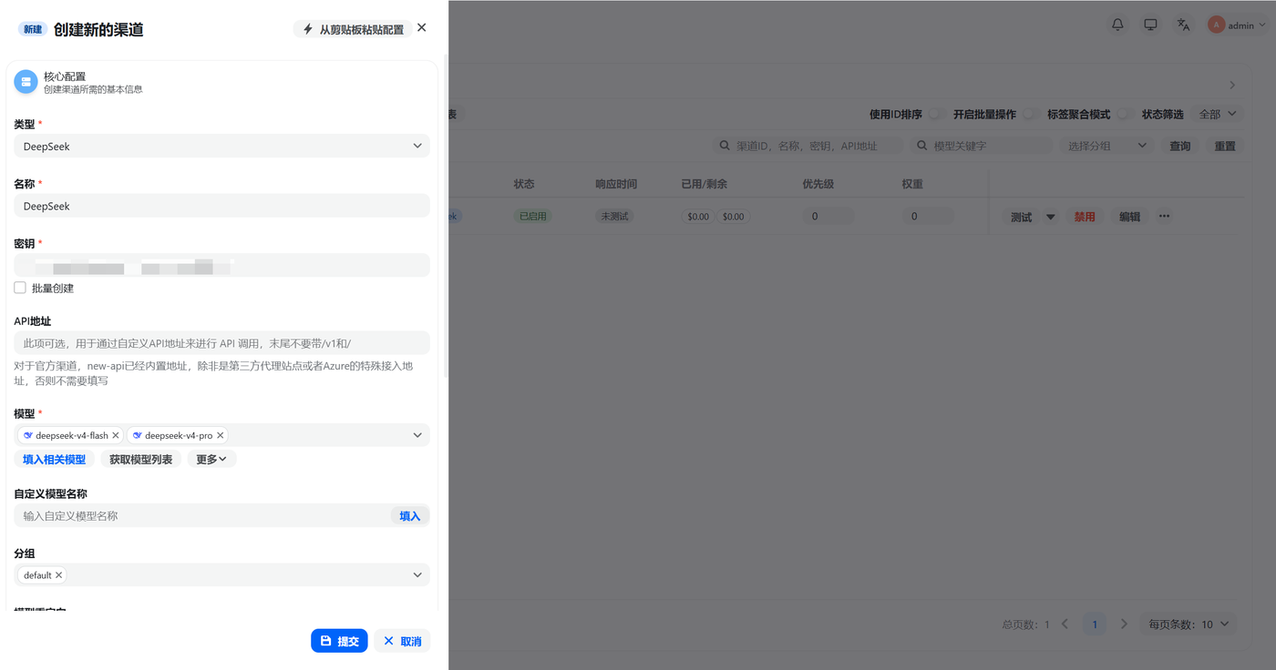Open the language switcher icon
Screen dimensions: 1276x670
coord(1183,25)
